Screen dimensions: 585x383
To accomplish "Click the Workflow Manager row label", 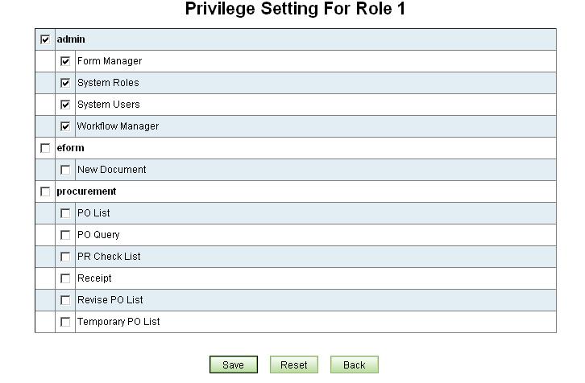I will [x=118, y=126].
